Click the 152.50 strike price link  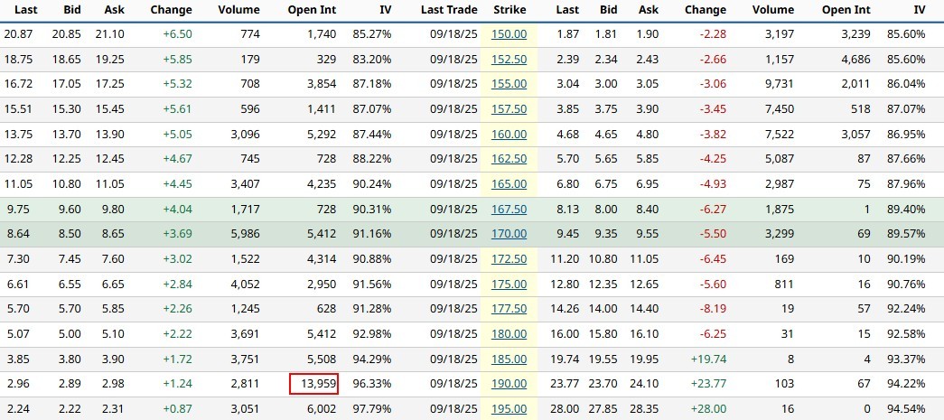point(509,59)
